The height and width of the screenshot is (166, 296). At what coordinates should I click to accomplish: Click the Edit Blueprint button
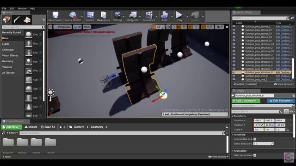(x=281, y=101)
